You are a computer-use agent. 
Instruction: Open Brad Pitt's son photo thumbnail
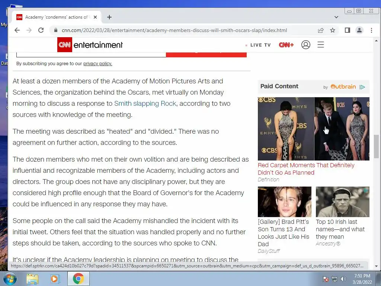coord(285,202)
